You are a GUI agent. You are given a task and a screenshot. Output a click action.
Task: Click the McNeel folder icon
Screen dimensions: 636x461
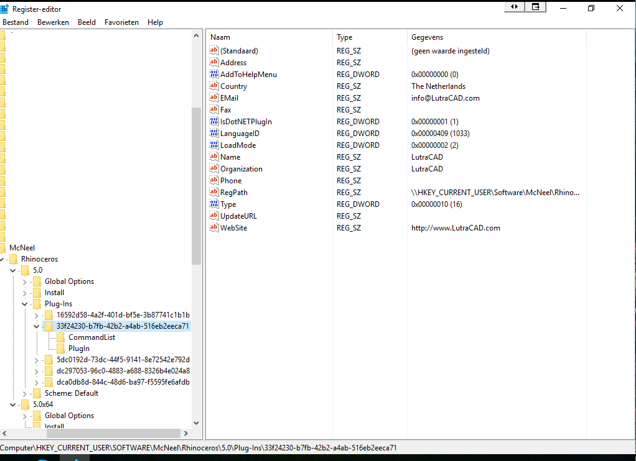point(2,247)
